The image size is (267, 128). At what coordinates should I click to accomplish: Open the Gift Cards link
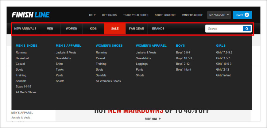coord(109,15)
